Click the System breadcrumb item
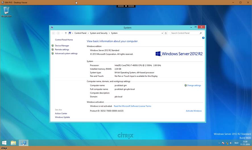252x150 pixels. point(114,33)
